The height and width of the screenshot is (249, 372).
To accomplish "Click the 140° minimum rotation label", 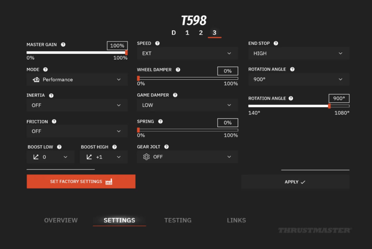I will point(254,113).
